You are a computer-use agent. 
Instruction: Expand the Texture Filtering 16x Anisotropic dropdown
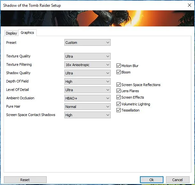(88, 65)
